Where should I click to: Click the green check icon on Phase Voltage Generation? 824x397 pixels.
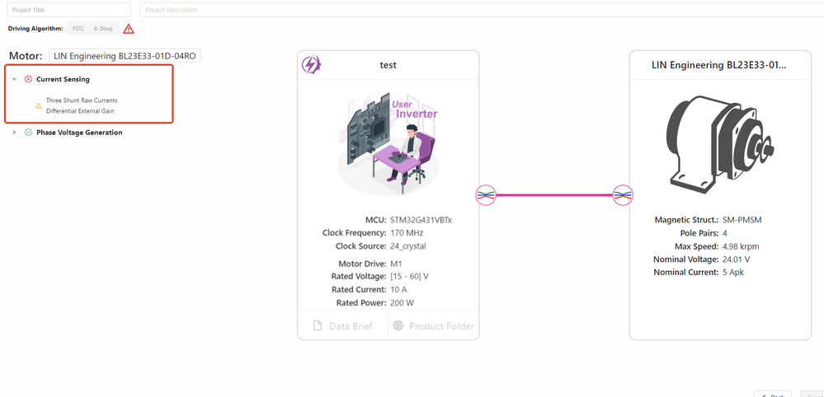(x=28, y=133)
